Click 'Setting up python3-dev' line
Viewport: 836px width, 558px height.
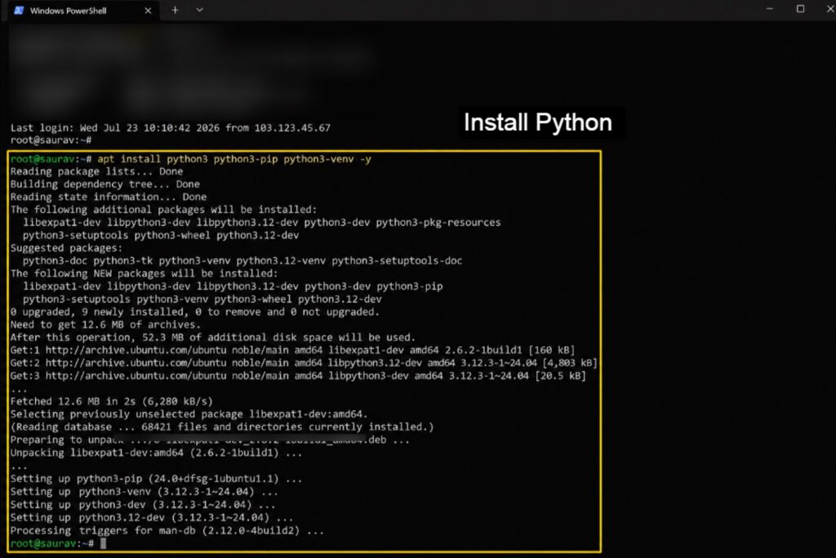pos(143,505)
